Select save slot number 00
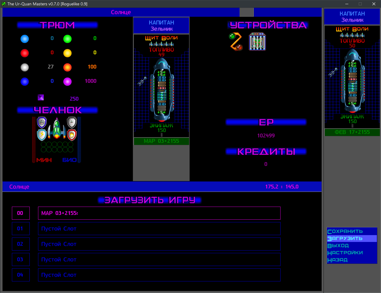 [x=21, y=213]
